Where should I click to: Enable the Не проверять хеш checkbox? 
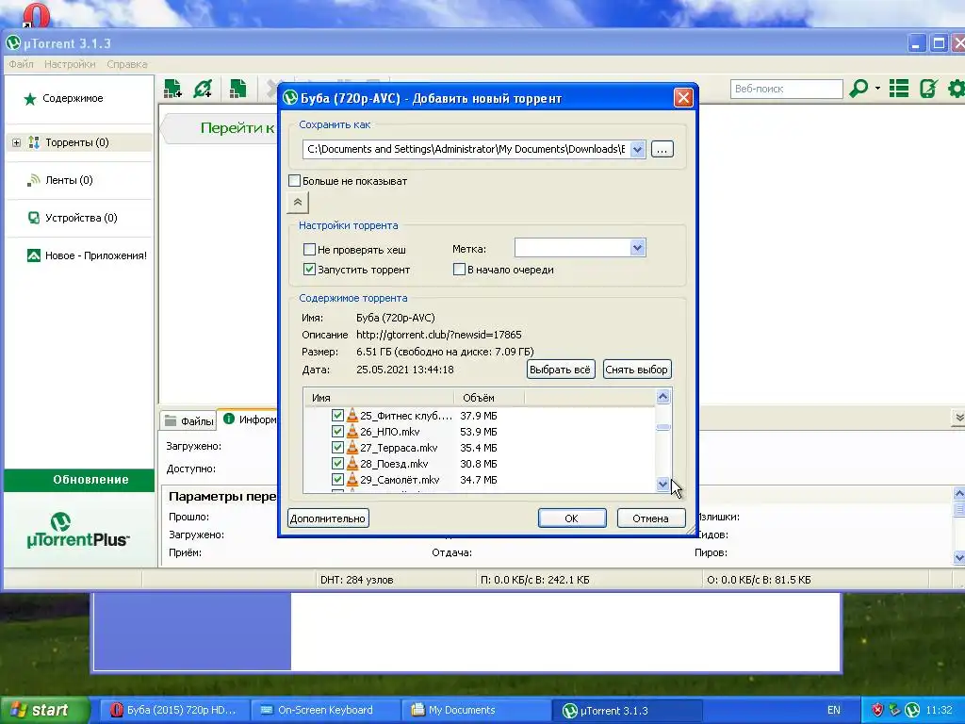309,250
